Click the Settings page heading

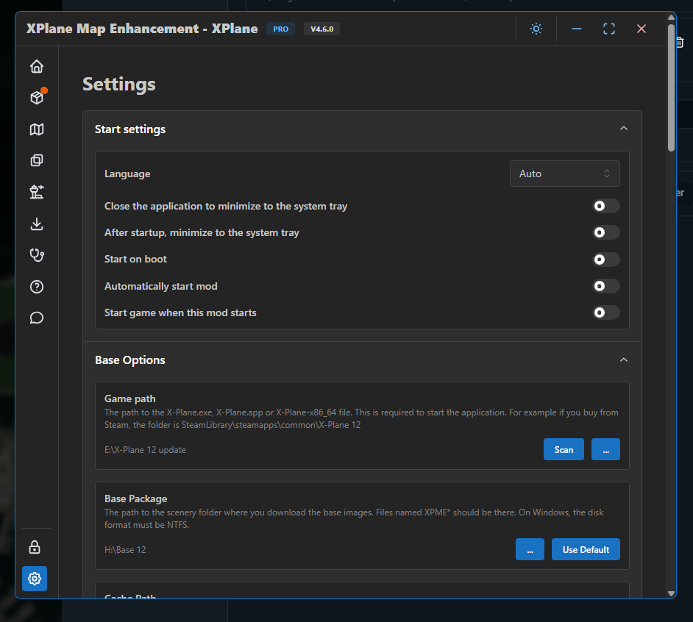(119, 84)
